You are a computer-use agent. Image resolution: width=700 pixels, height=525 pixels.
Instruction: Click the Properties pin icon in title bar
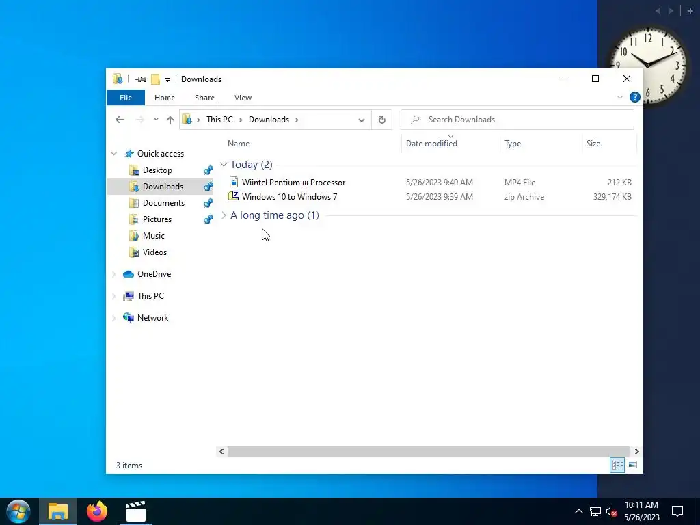point(140,79)
